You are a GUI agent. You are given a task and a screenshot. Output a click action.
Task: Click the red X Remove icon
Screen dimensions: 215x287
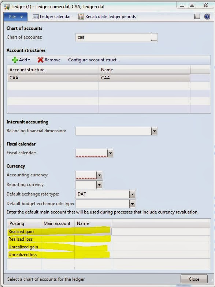point(40,60)
